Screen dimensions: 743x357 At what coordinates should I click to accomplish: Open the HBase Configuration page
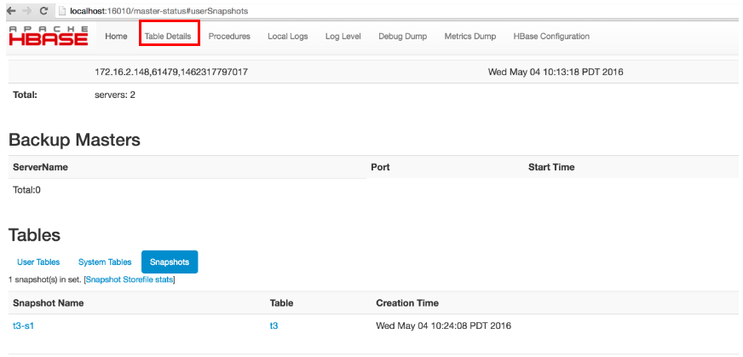(551, 36)
